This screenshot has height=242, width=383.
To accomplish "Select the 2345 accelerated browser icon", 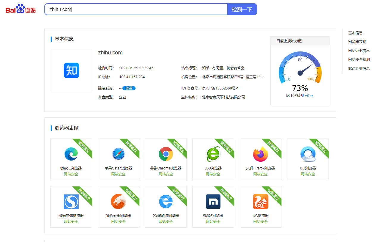I will tap(166, 202).
